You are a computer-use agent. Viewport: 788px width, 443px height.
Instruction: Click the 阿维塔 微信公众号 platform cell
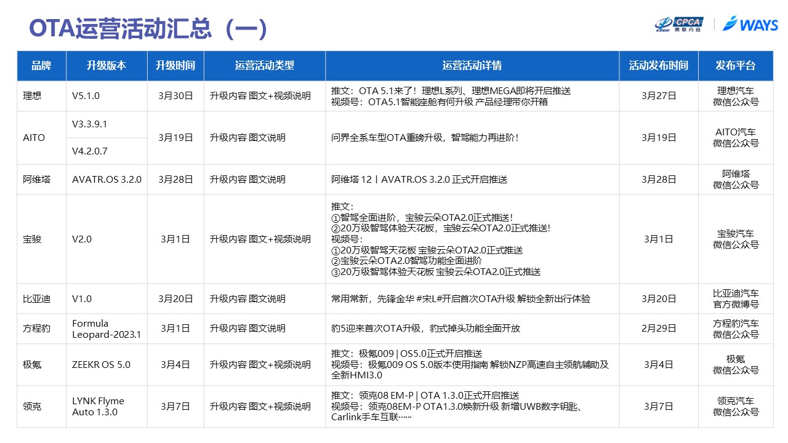[736, 180]
